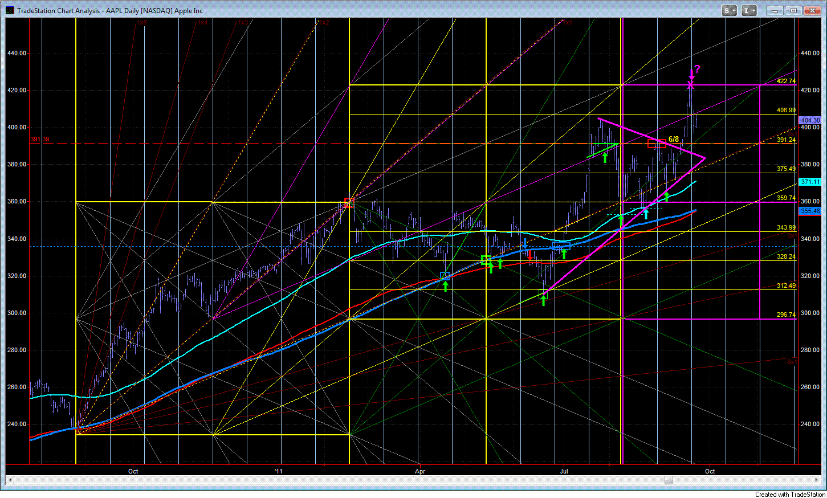The height and width of the screenshot is (498, 827).
Task: Click the red and green square marker at 360
Action: click(x=349, y=202)
